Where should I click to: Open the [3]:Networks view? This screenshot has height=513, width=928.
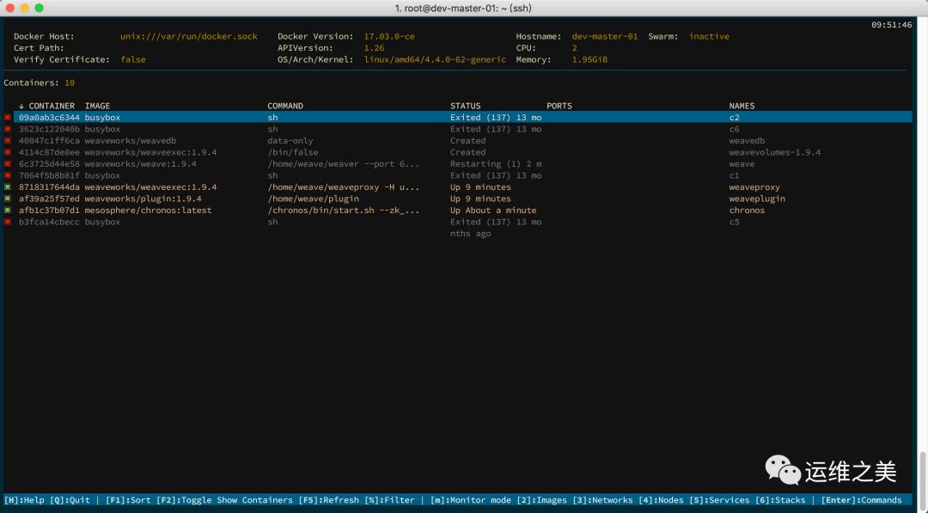tap(602, 500)
